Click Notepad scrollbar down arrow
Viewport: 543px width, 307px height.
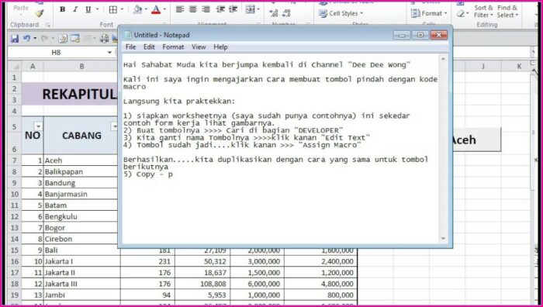pos(443,239)
